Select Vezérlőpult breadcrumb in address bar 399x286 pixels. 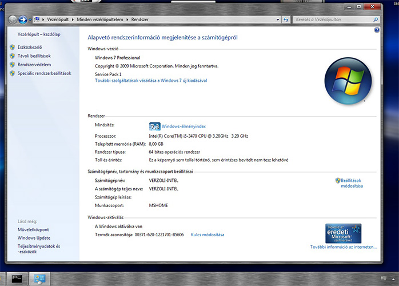[x=58, y=19]
